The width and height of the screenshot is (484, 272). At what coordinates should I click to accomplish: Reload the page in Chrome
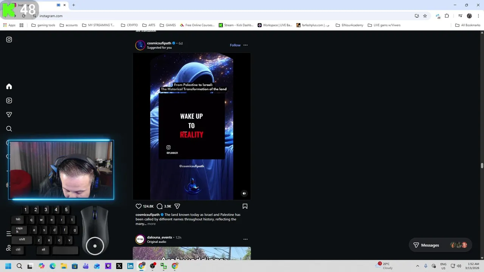(24, 16)
